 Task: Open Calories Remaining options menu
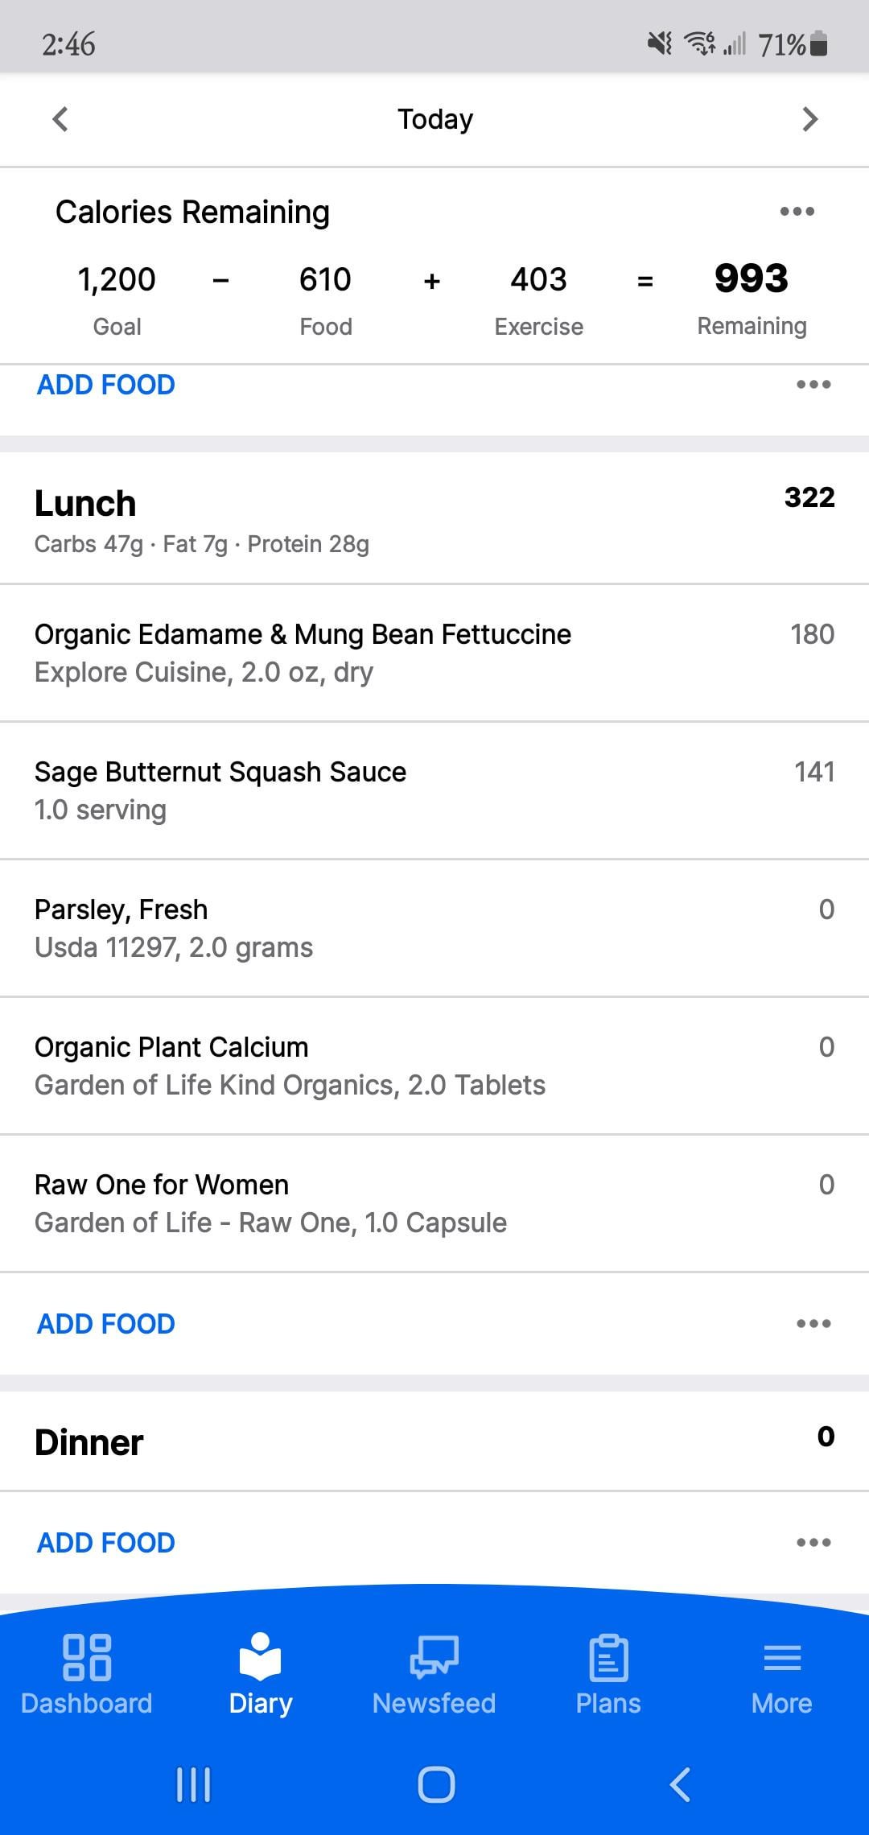pos(797,212)
